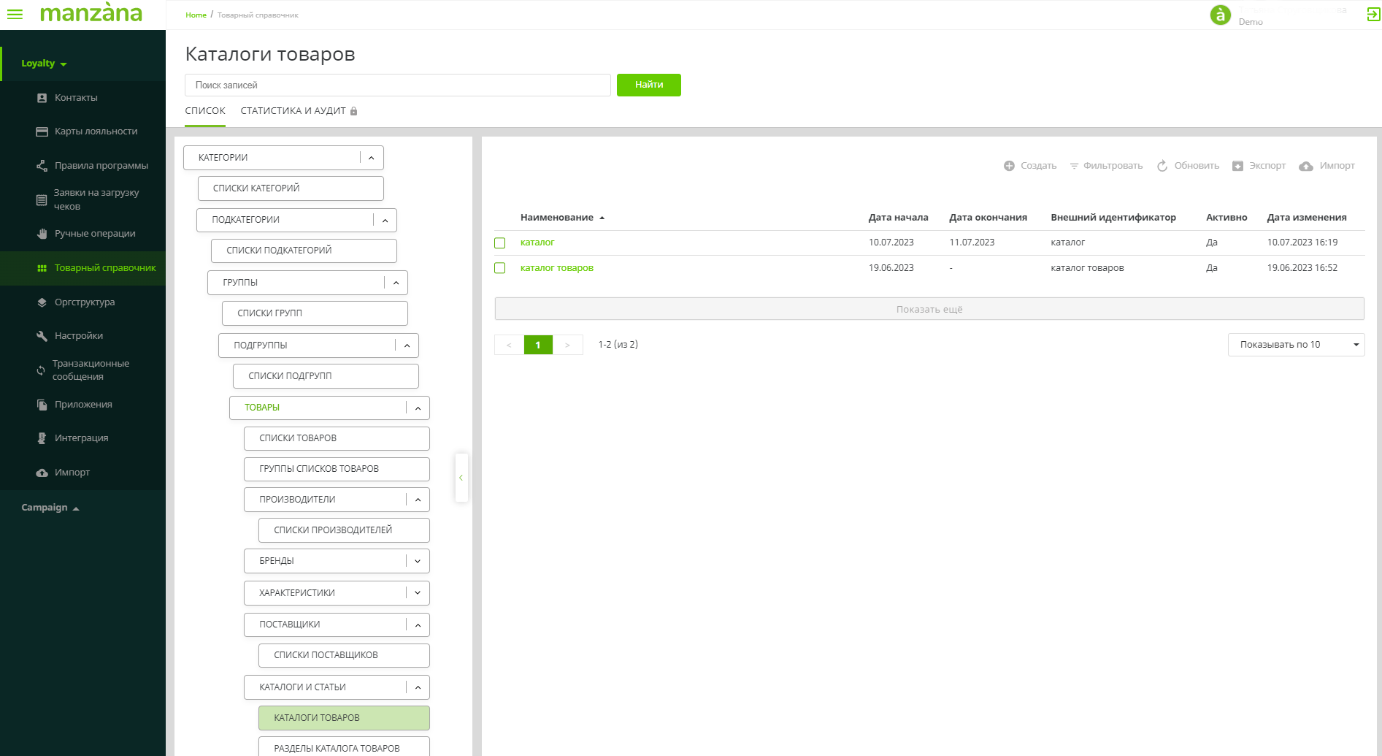Switch to СТАТИСТИКА И АУДИТ tab
Screen dimensions: 1382x756
click(x=293, y=111)
